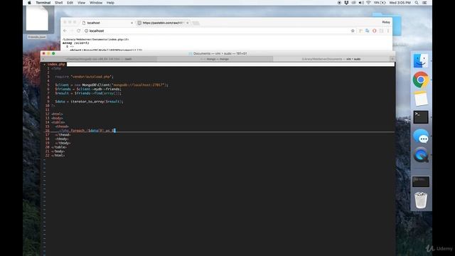Click the closing </html> line in vim
455x256 pixels.
(58, 156)
